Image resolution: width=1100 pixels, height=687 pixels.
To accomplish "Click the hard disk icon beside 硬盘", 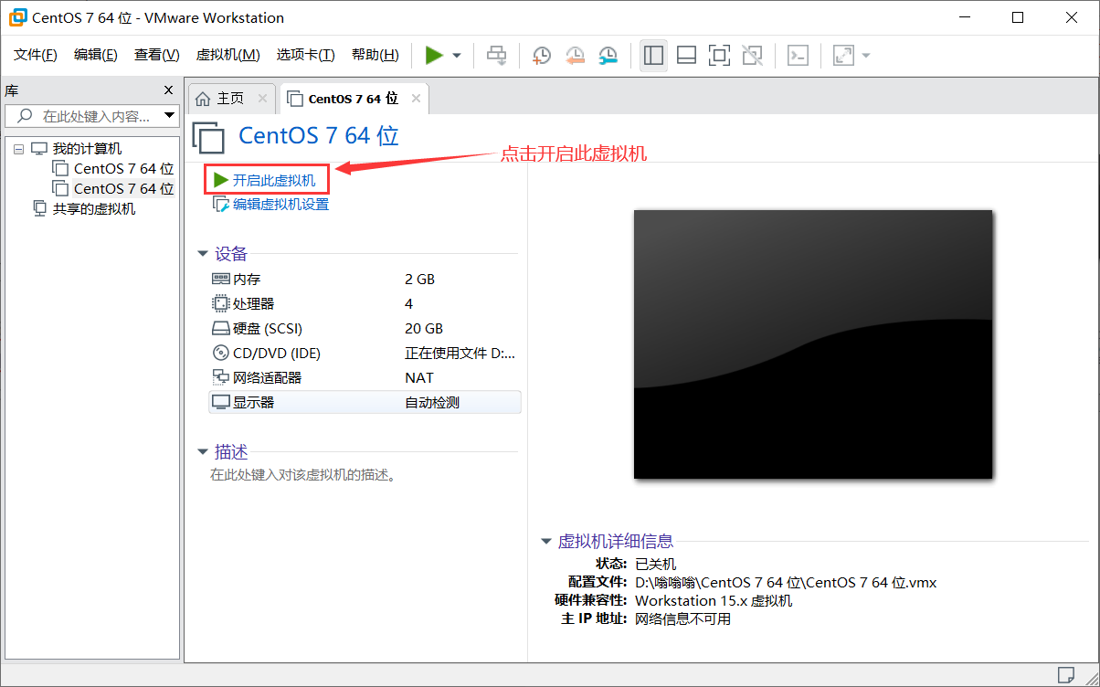I will coord(220,328).
